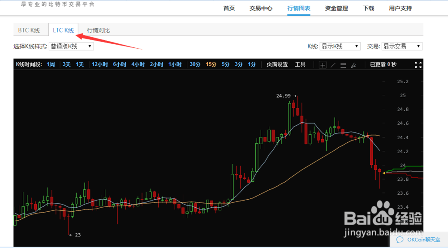Open the 显示K线 dropdown

click(340, 46)
